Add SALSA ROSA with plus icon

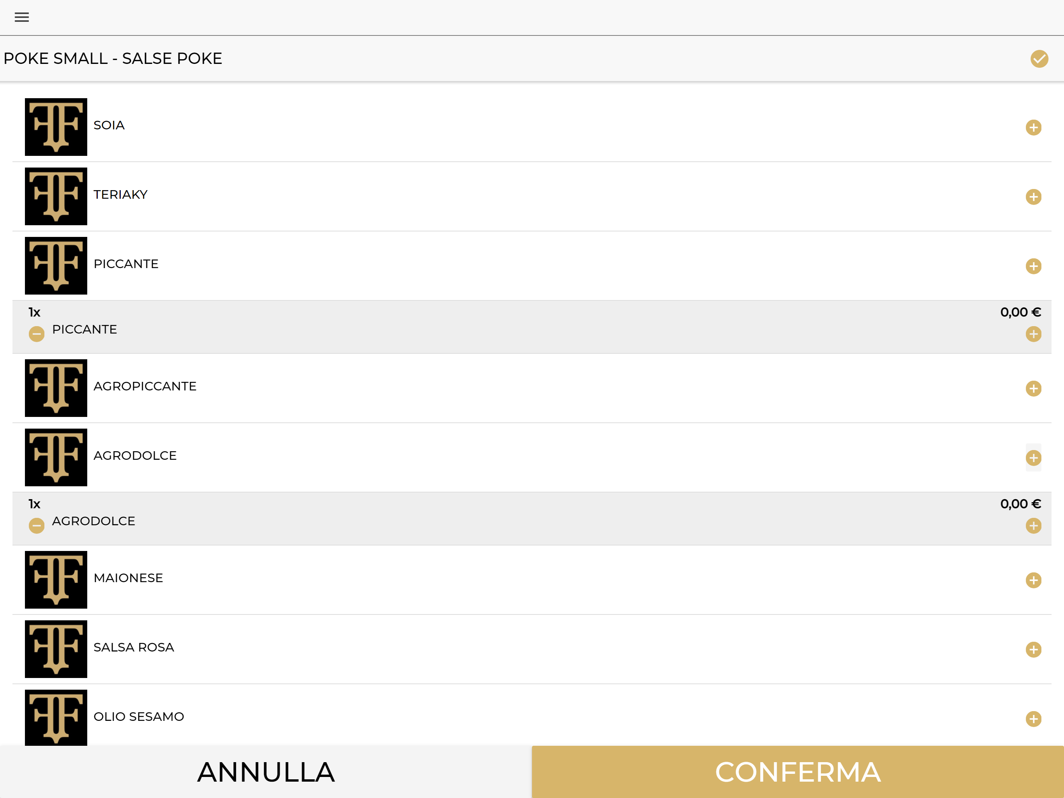1033,649
